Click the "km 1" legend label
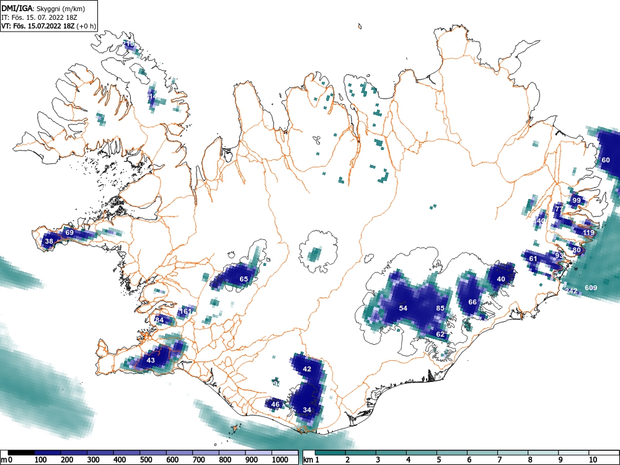The height and width of the screenshot is (465, 620). coord(312,460)
